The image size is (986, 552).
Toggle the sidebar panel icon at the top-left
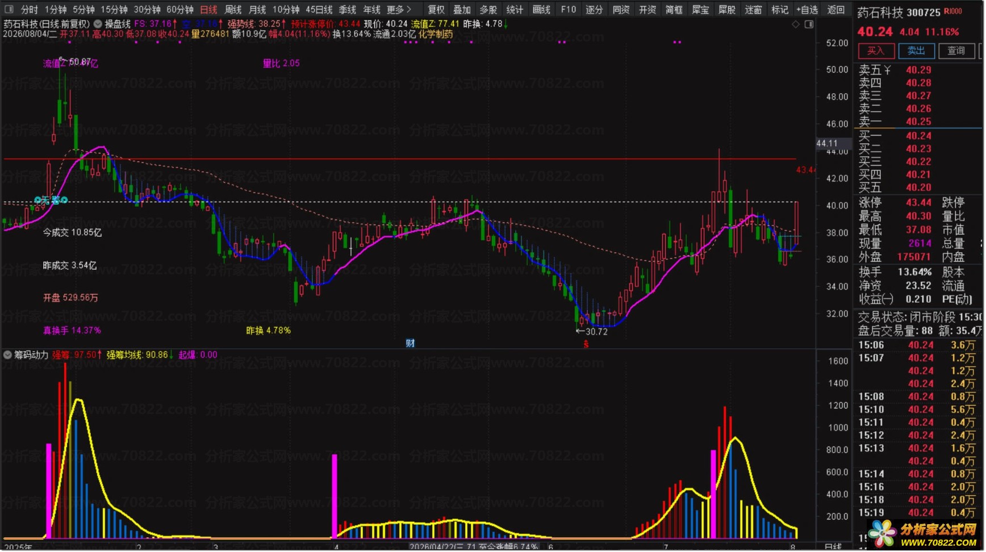tap(8, 10)
